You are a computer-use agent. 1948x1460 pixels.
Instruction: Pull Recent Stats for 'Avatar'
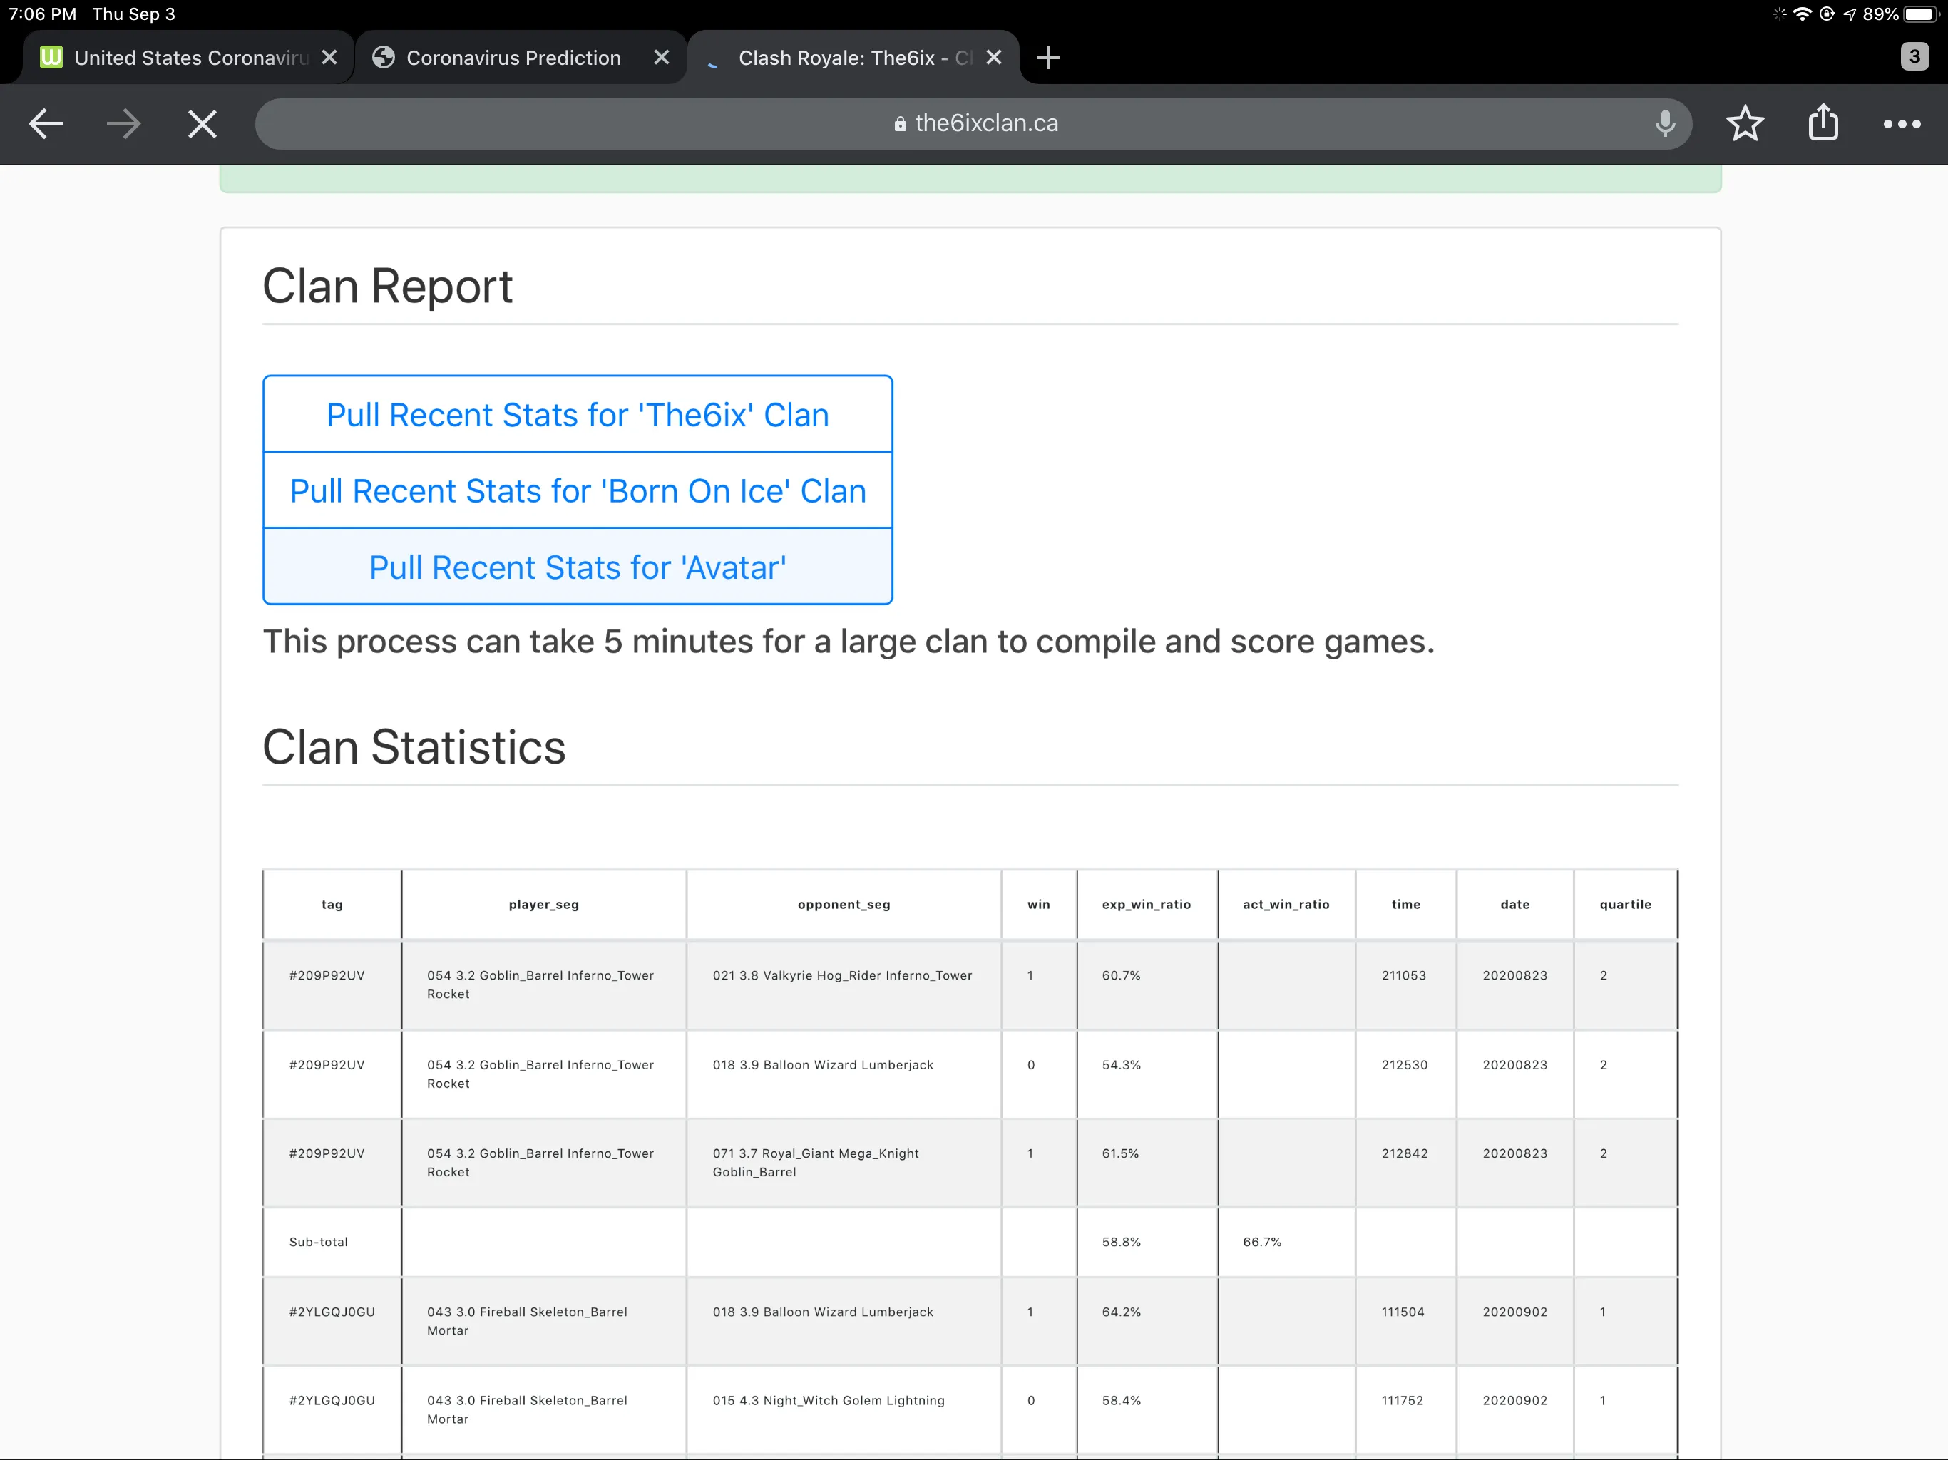pyautogui.click(x=578, y=568)
